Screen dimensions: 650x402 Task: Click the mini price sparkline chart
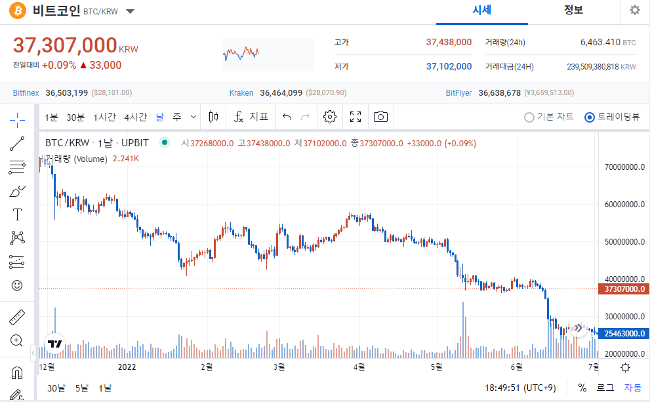pos(269,54)
